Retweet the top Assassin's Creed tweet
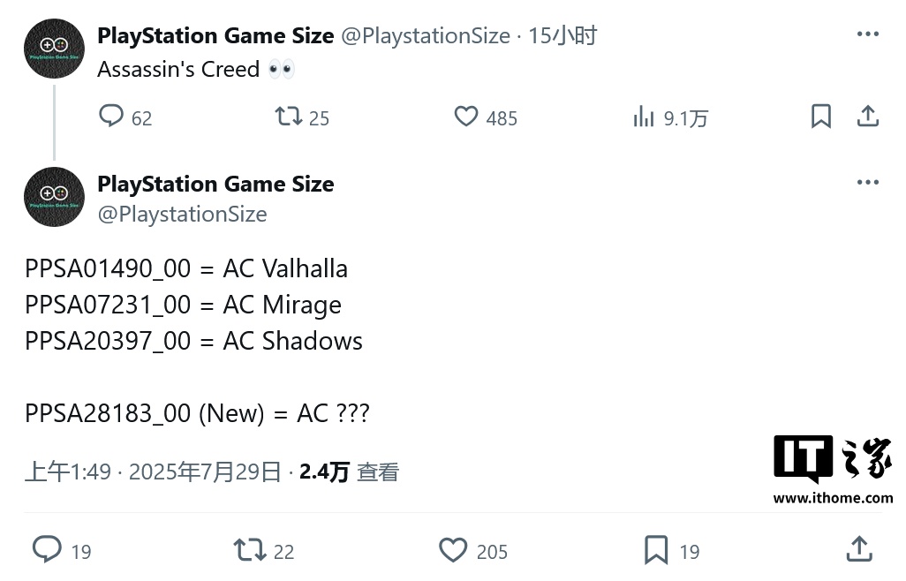The width and height of the screenshot is (906, 581). point(289,117)
